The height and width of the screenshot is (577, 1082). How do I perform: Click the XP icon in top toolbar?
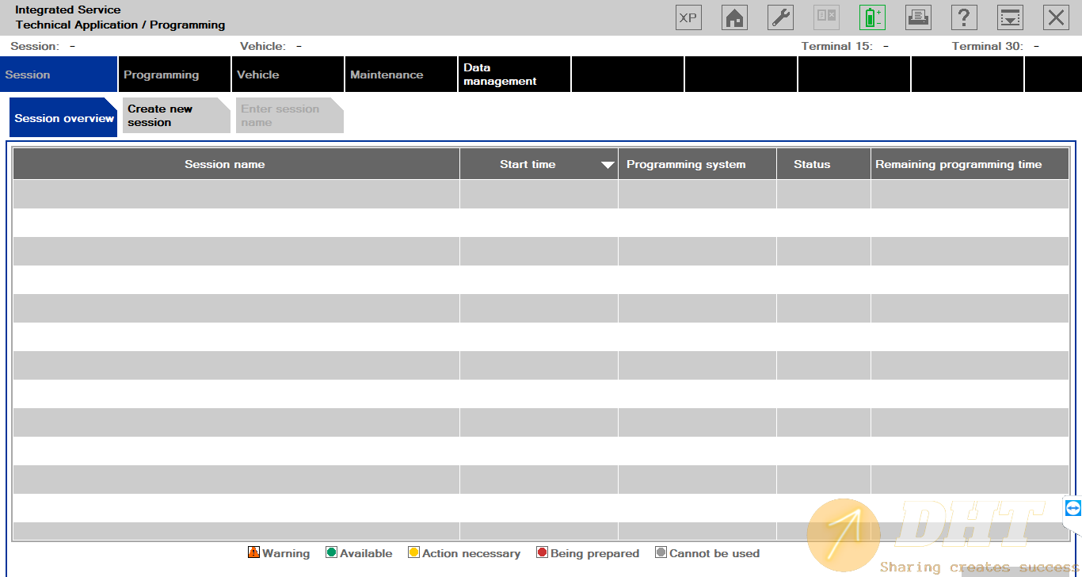click(x=688, y=17)
